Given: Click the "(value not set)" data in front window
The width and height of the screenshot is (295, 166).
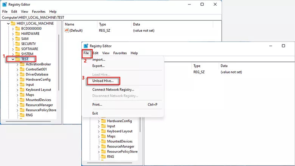Looking at the screenshot, I should [231, 72].
